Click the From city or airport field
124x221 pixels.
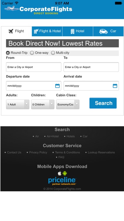(x=33, y=67)
